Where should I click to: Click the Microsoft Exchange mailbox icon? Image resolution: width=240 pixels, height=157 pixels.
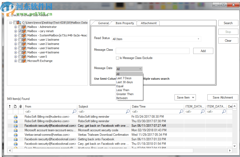(x=24, y=61)
